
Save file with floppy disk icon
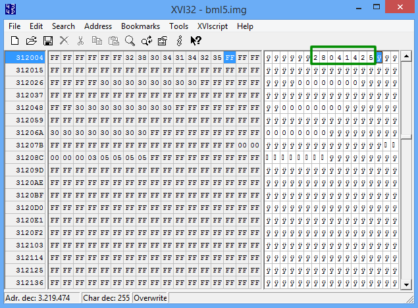pos(47,41)
